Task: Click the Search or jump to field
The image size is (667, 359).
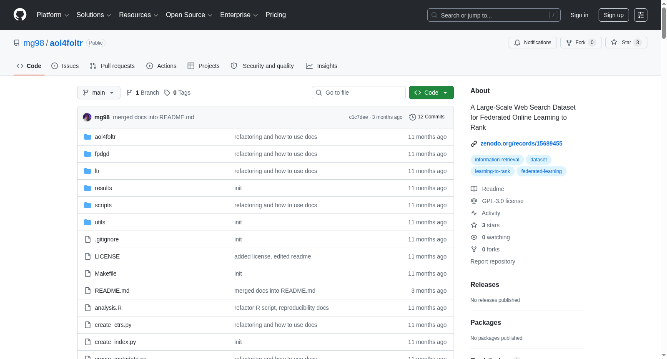Action: tap(494, 15)
